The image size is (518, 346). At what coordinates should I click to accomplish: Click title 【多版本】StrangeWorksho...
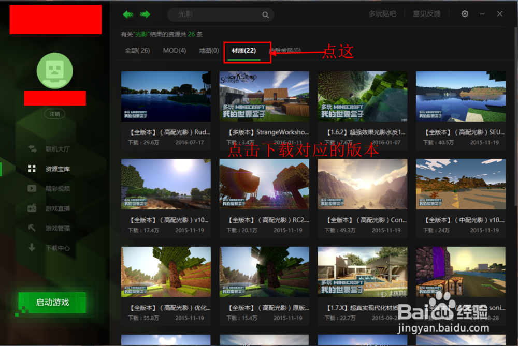pos(267,132)
